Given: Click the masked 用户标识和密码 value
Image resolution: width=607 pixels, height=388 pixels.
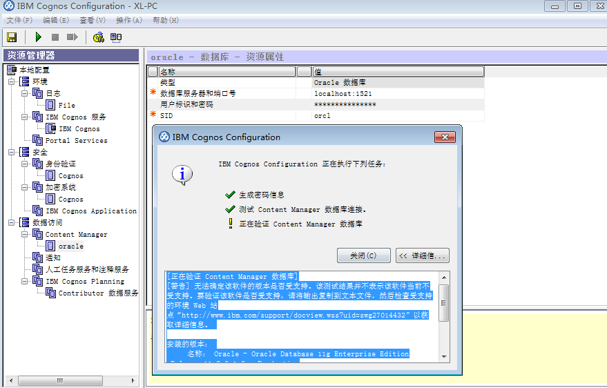Looking at the screenshot, I should (x=398, y=104).
